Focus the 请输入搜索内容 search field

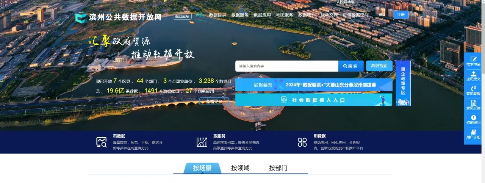point(287,66)
